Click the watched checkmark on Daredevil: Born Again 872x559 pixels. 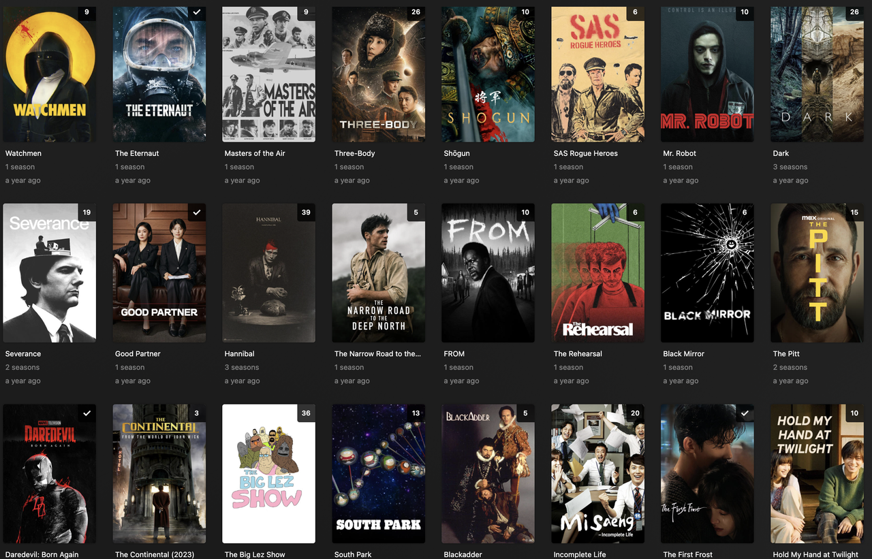tap(87, 413)
